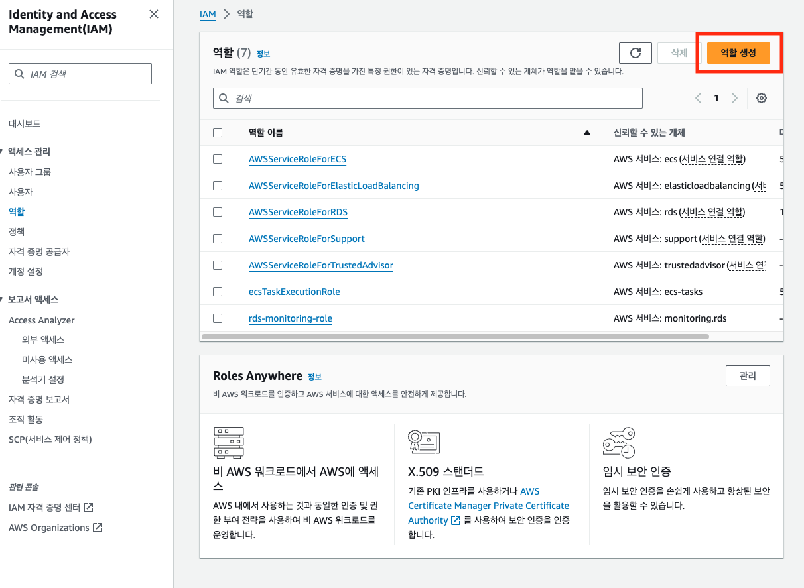Open the AWSServiceRoleForECS role link
804x588 pixels.
pos(297,159)
